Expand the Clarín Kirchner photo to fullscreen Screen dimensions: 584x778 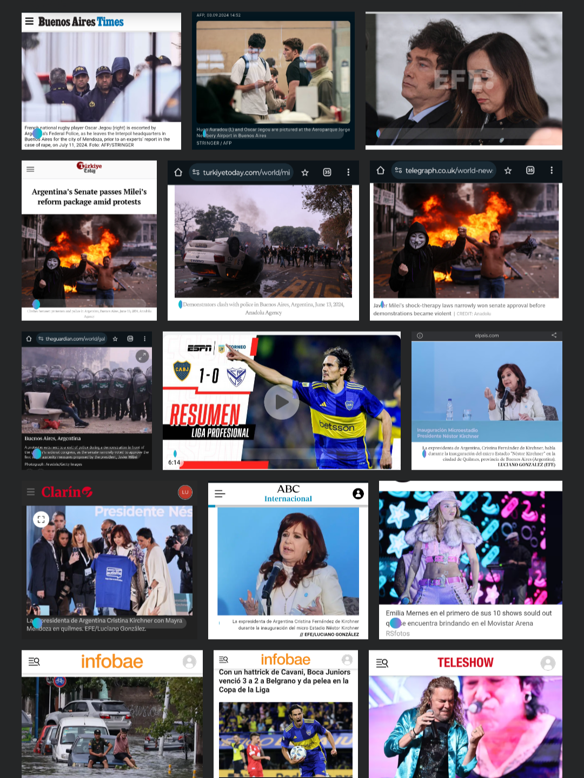tap(42, 519)
